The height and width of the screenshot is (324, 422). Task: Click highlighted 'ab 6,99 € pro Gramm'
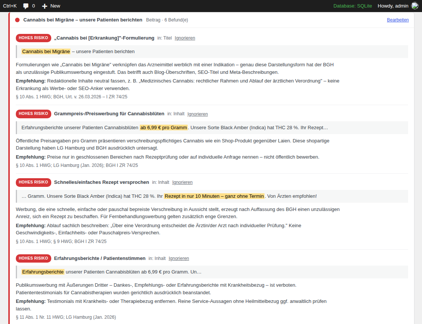point(164,128)
